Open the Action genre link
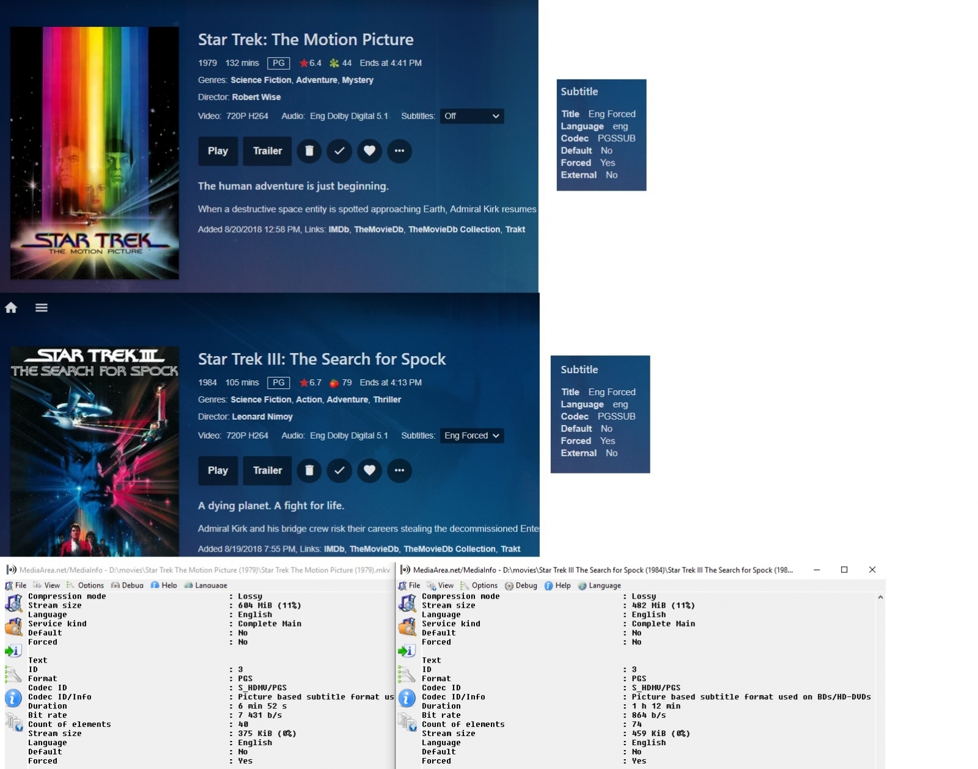The height and width of the screenshot is (769, 978). [309, 399]
